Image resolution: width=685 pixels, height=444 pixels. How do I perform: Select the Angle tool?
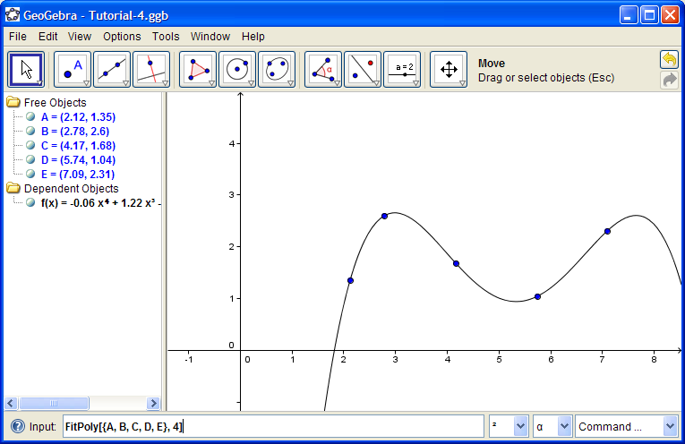tap(323, 70)
